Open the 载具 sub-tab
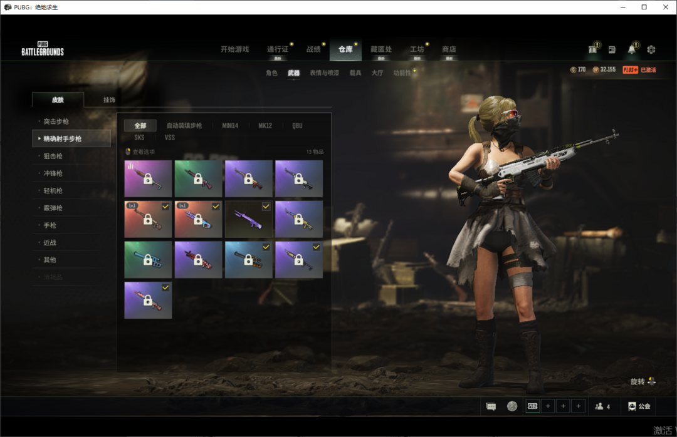This screenshot has width=677, height=437. (x=355, y=73)
